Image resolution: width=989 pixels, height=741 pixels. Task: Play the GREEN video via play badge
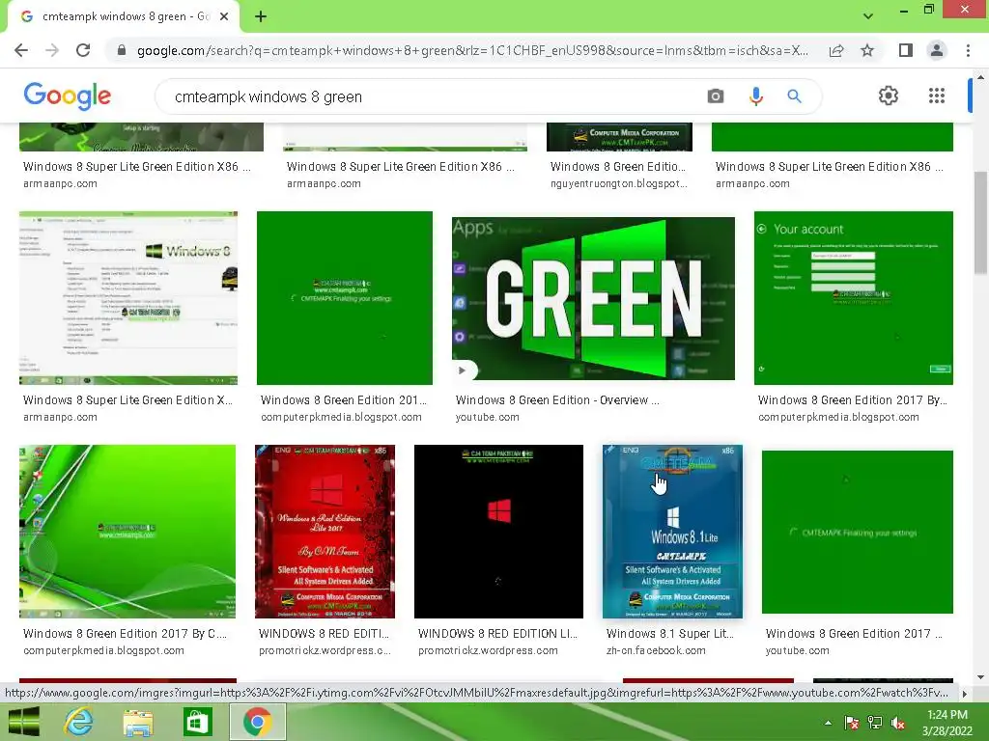point(465,370)
